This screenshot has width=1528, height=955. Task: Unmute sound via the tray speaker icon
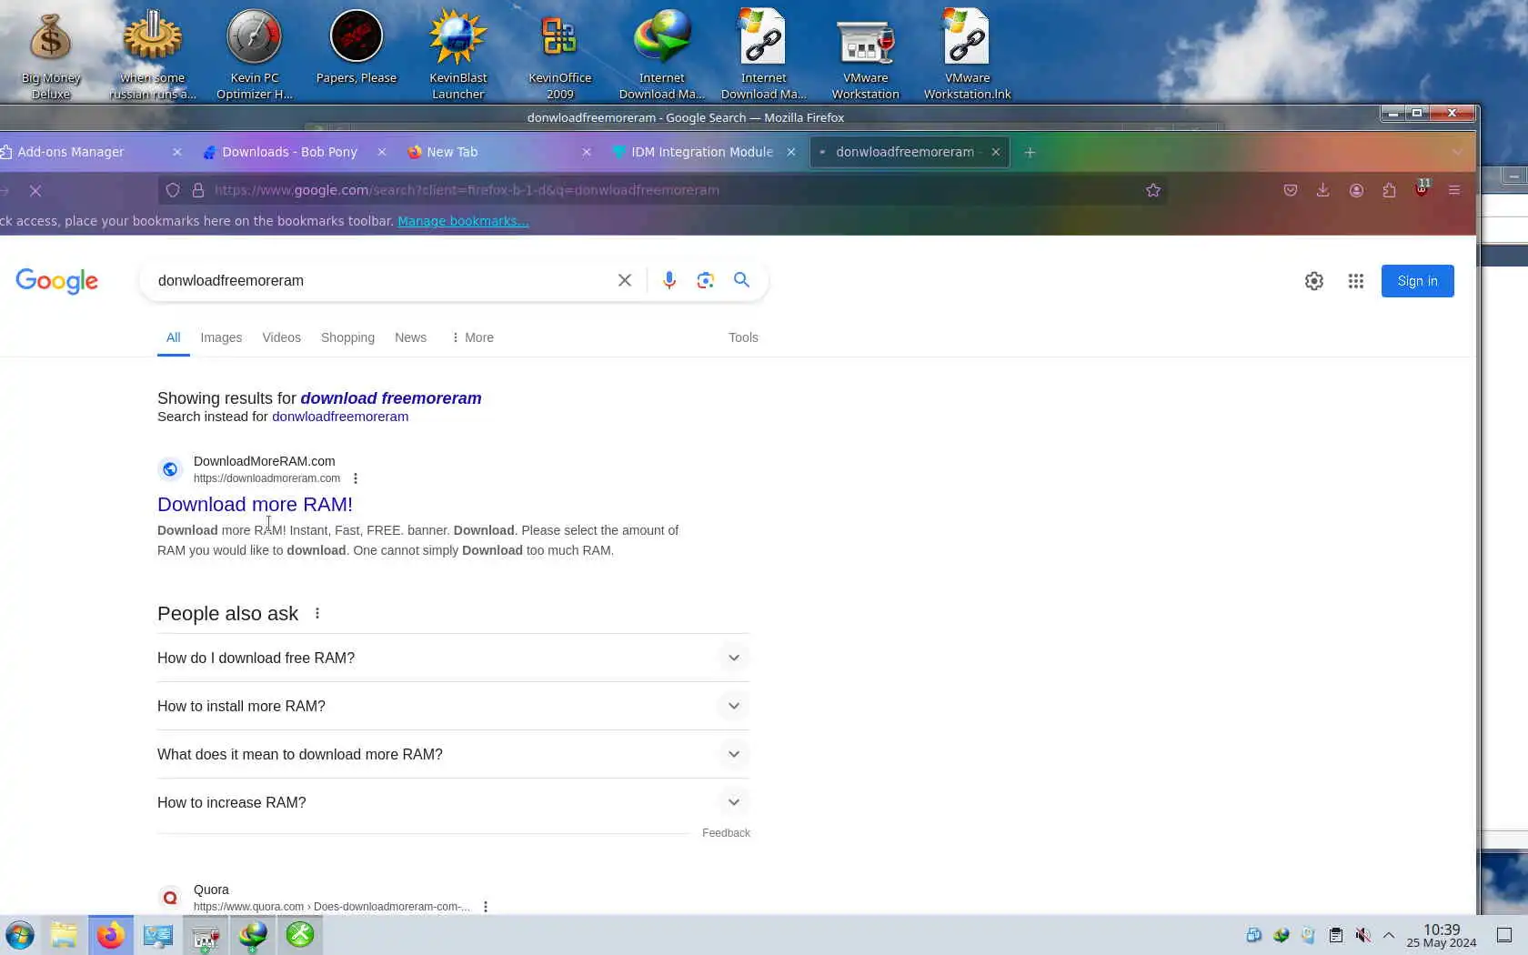click(x=1362, y=935)
